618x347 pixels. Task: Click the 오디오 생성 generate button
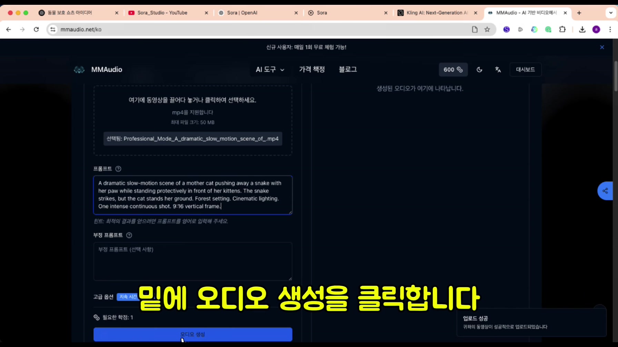[193, 334]
